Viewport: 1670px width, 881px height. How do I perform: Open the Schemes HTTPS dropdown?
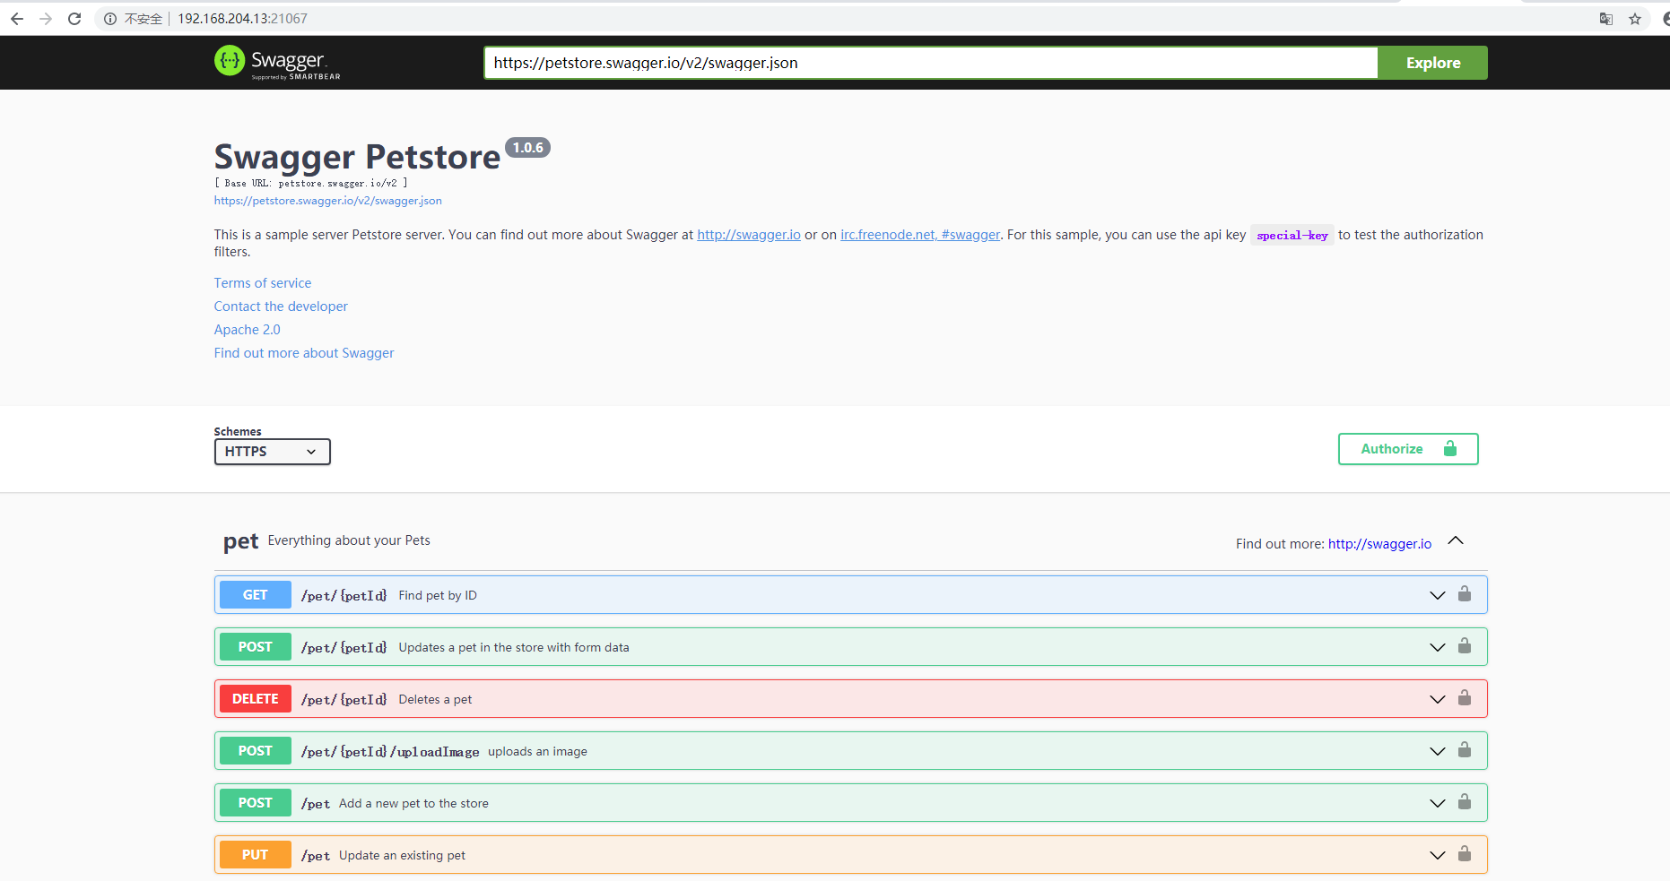point(272,452)
